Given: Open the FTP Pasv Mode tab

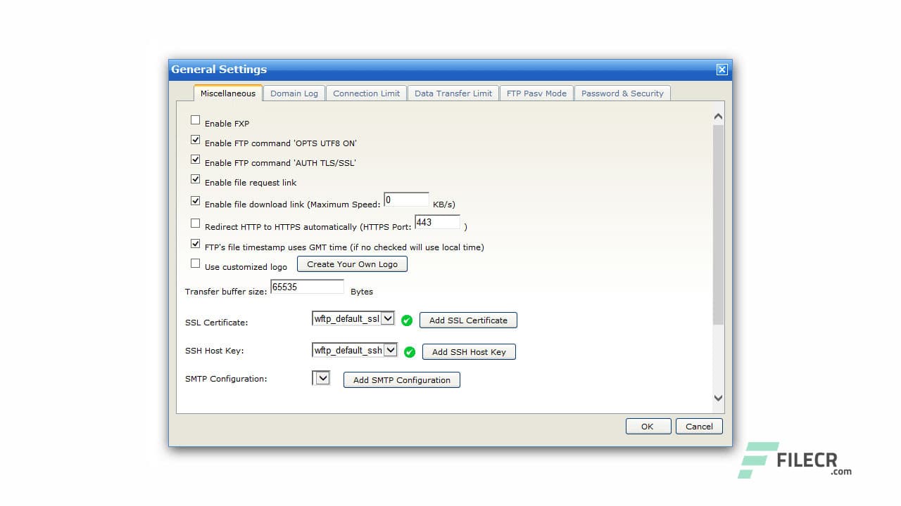Looking at the screenshot, I should click(536, 93).
